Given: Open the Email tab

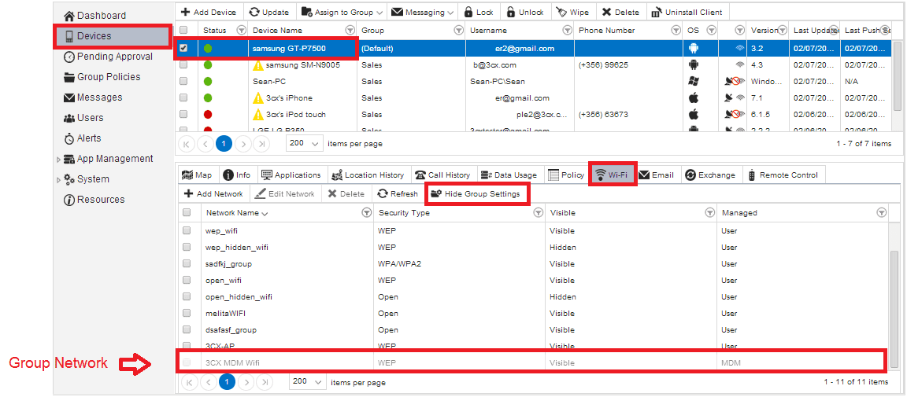Looking at the screenshot, I should tap(657, 175).
